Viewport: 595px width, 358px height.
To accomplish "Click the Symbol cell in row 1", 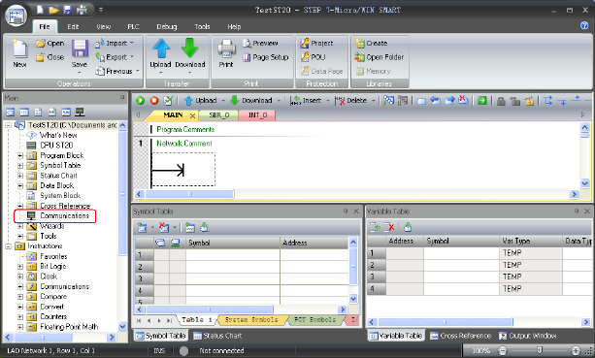I will 233,255.
